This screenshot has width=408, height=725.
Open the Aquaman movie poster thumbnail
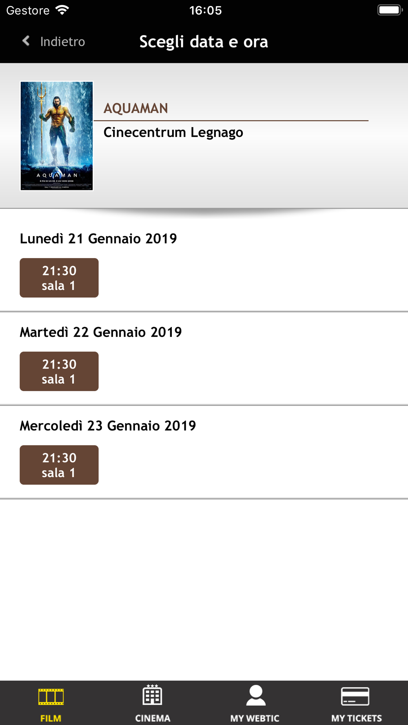point(57,136)
